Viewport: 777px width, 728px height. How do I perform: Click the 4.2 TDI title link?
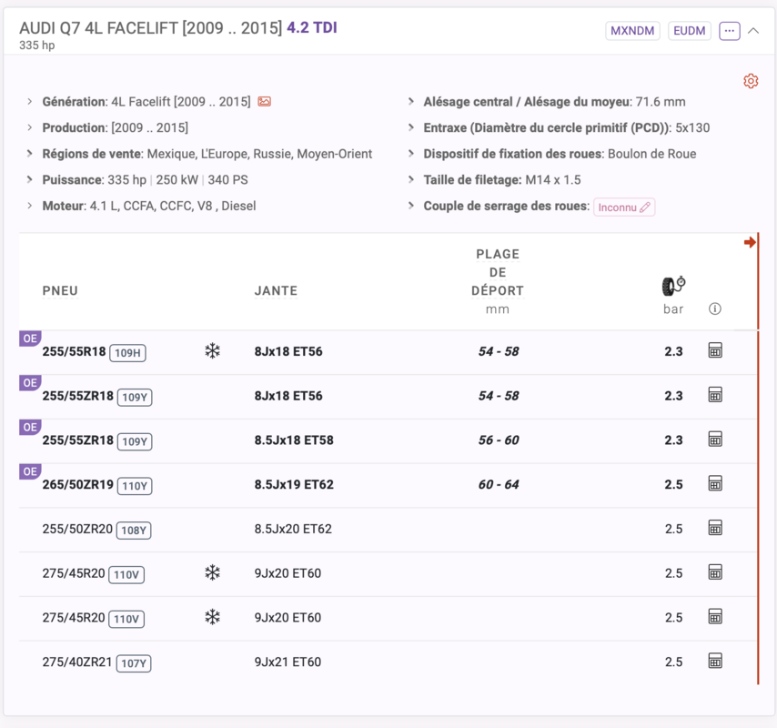click(312, 27)
